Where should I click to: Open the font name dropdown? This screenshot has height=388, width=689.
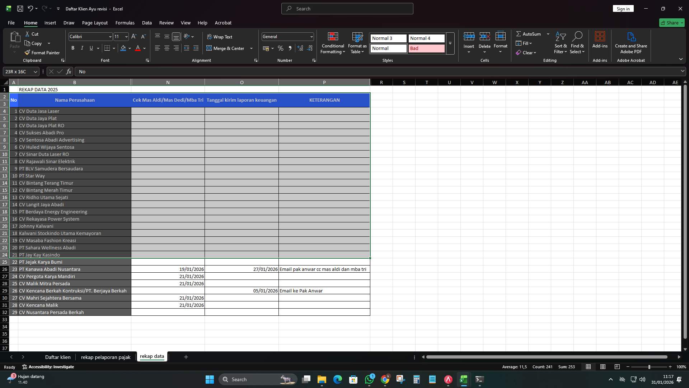coord(110,36)
